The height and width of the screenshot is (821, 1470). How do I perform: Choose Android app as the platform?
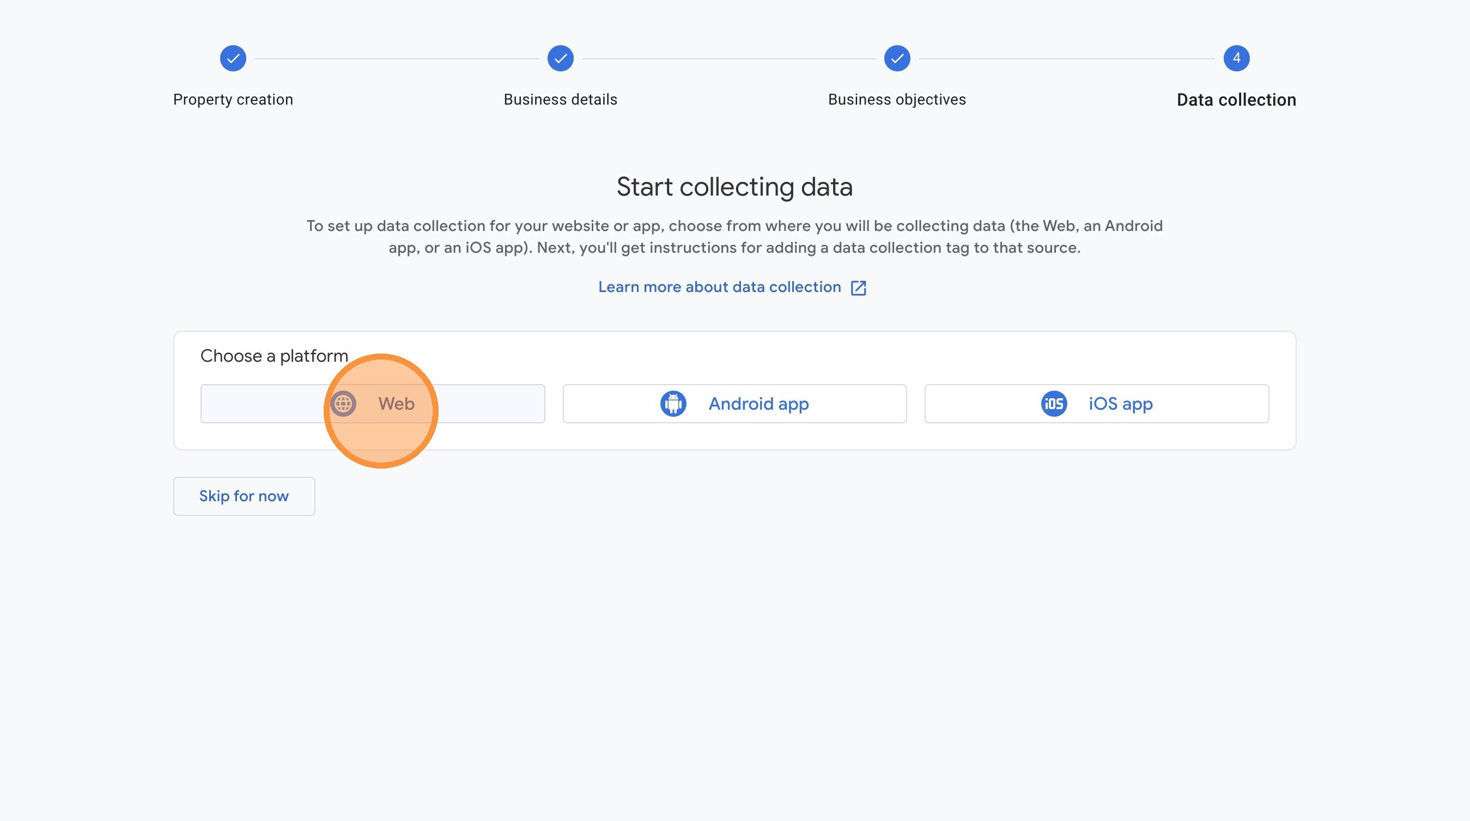(x=735, y=403)
